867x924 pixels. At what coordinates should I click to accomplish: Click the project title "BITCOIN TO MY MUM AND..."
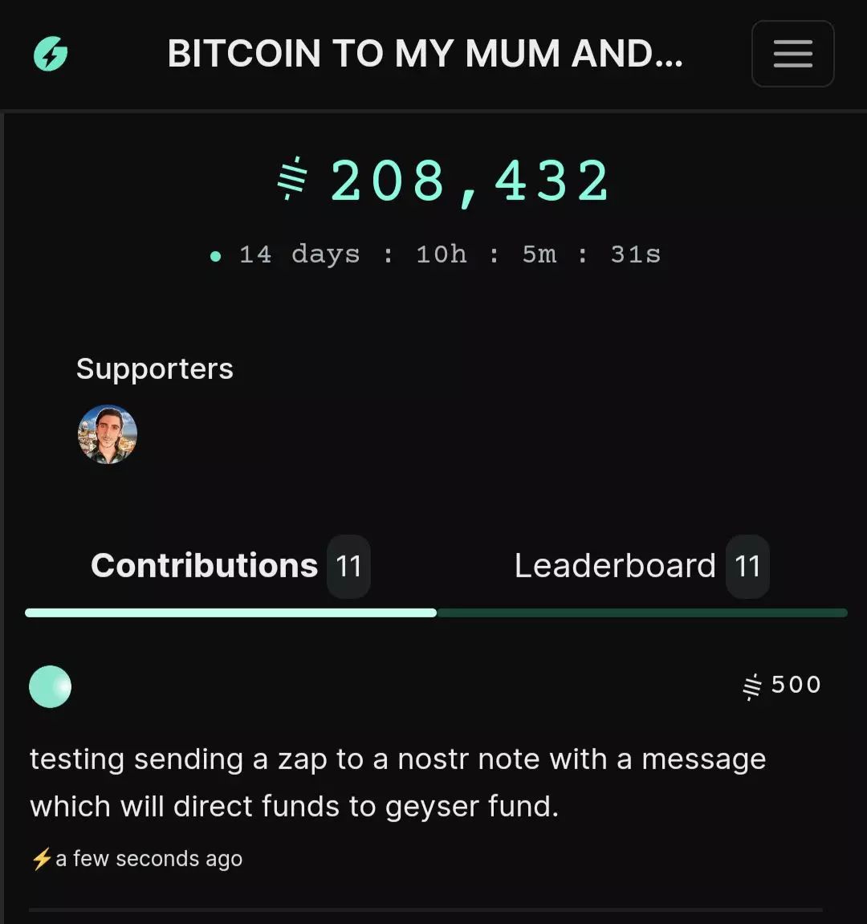[x=425, y=55]
